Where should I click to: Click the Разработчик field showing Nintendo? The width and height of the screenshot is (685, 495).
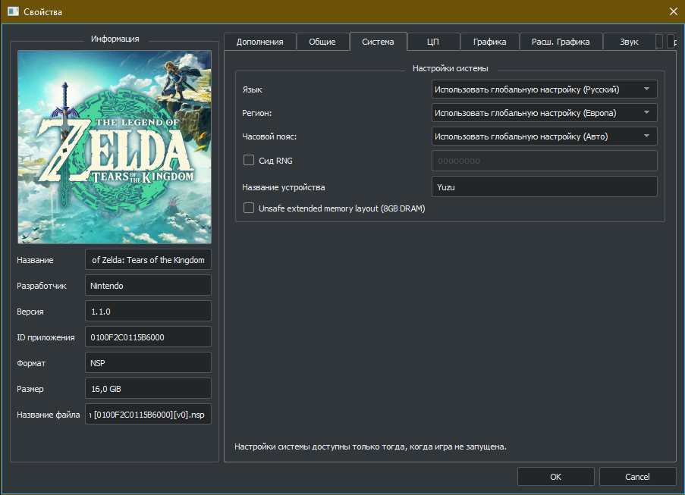point(148,286)
